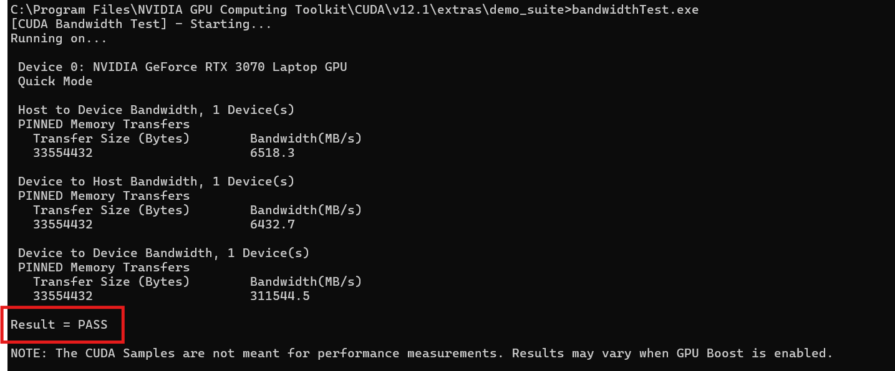The height and width of the screenshot is (371, 895).
Task: Select the 6432.7 bandwidth value
Action: [x=273, y=224]
